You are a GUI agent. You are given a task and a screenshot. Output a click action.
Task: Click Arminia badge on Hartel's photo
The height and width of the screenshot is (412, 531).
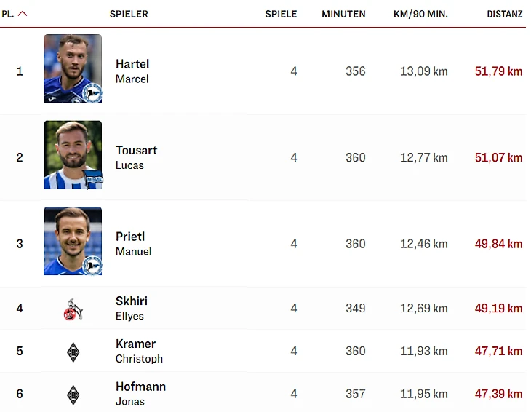pos(92,93)
